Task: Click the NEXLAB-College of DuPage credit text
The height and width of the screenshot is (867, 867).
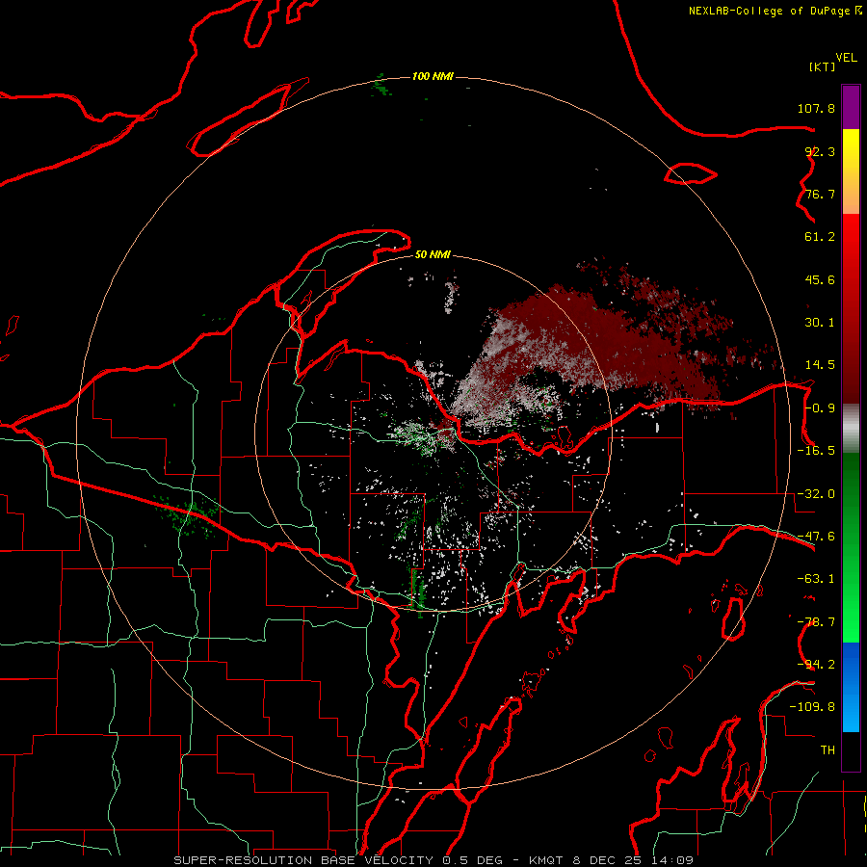Action: [x=769, y=11]
